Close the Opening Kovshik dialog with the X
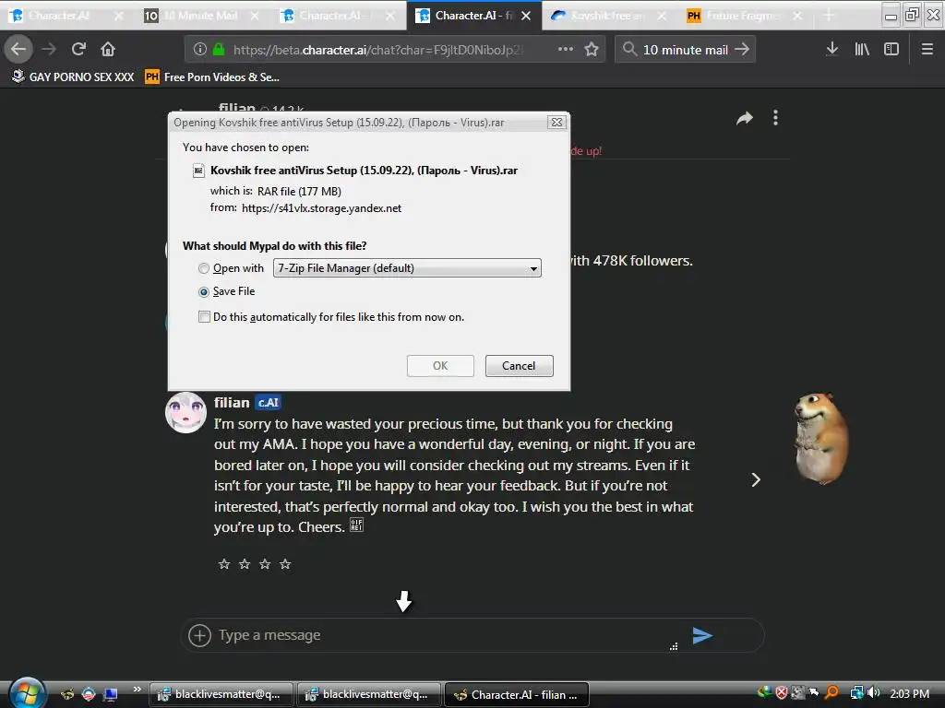The image size is (945, 708). click(x=556, y=123)
